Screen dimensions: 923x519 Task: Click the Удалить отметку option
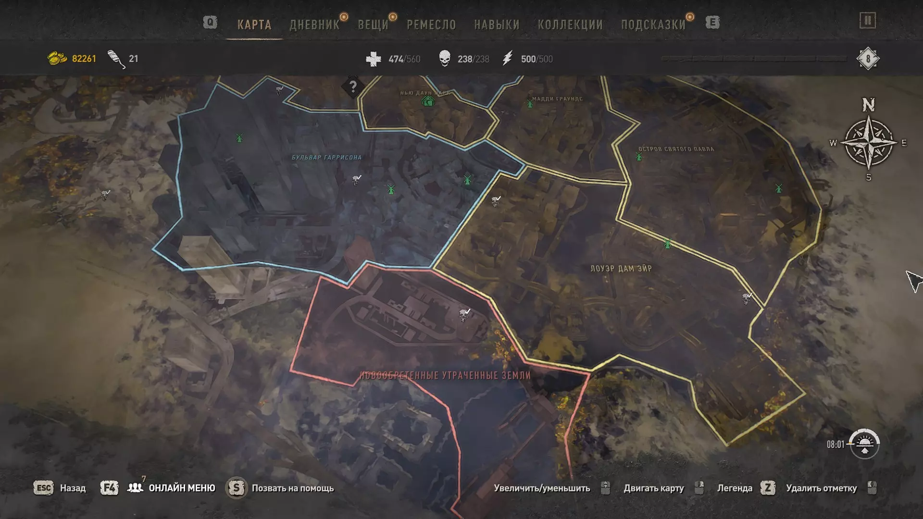[x=821, y=488]
